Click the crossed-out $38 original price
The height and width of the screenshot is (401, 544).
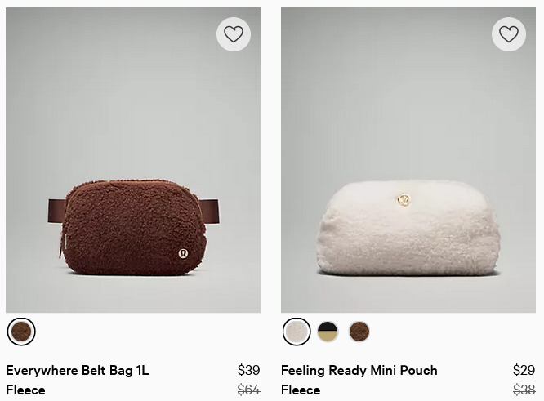[x=524, y=390]
